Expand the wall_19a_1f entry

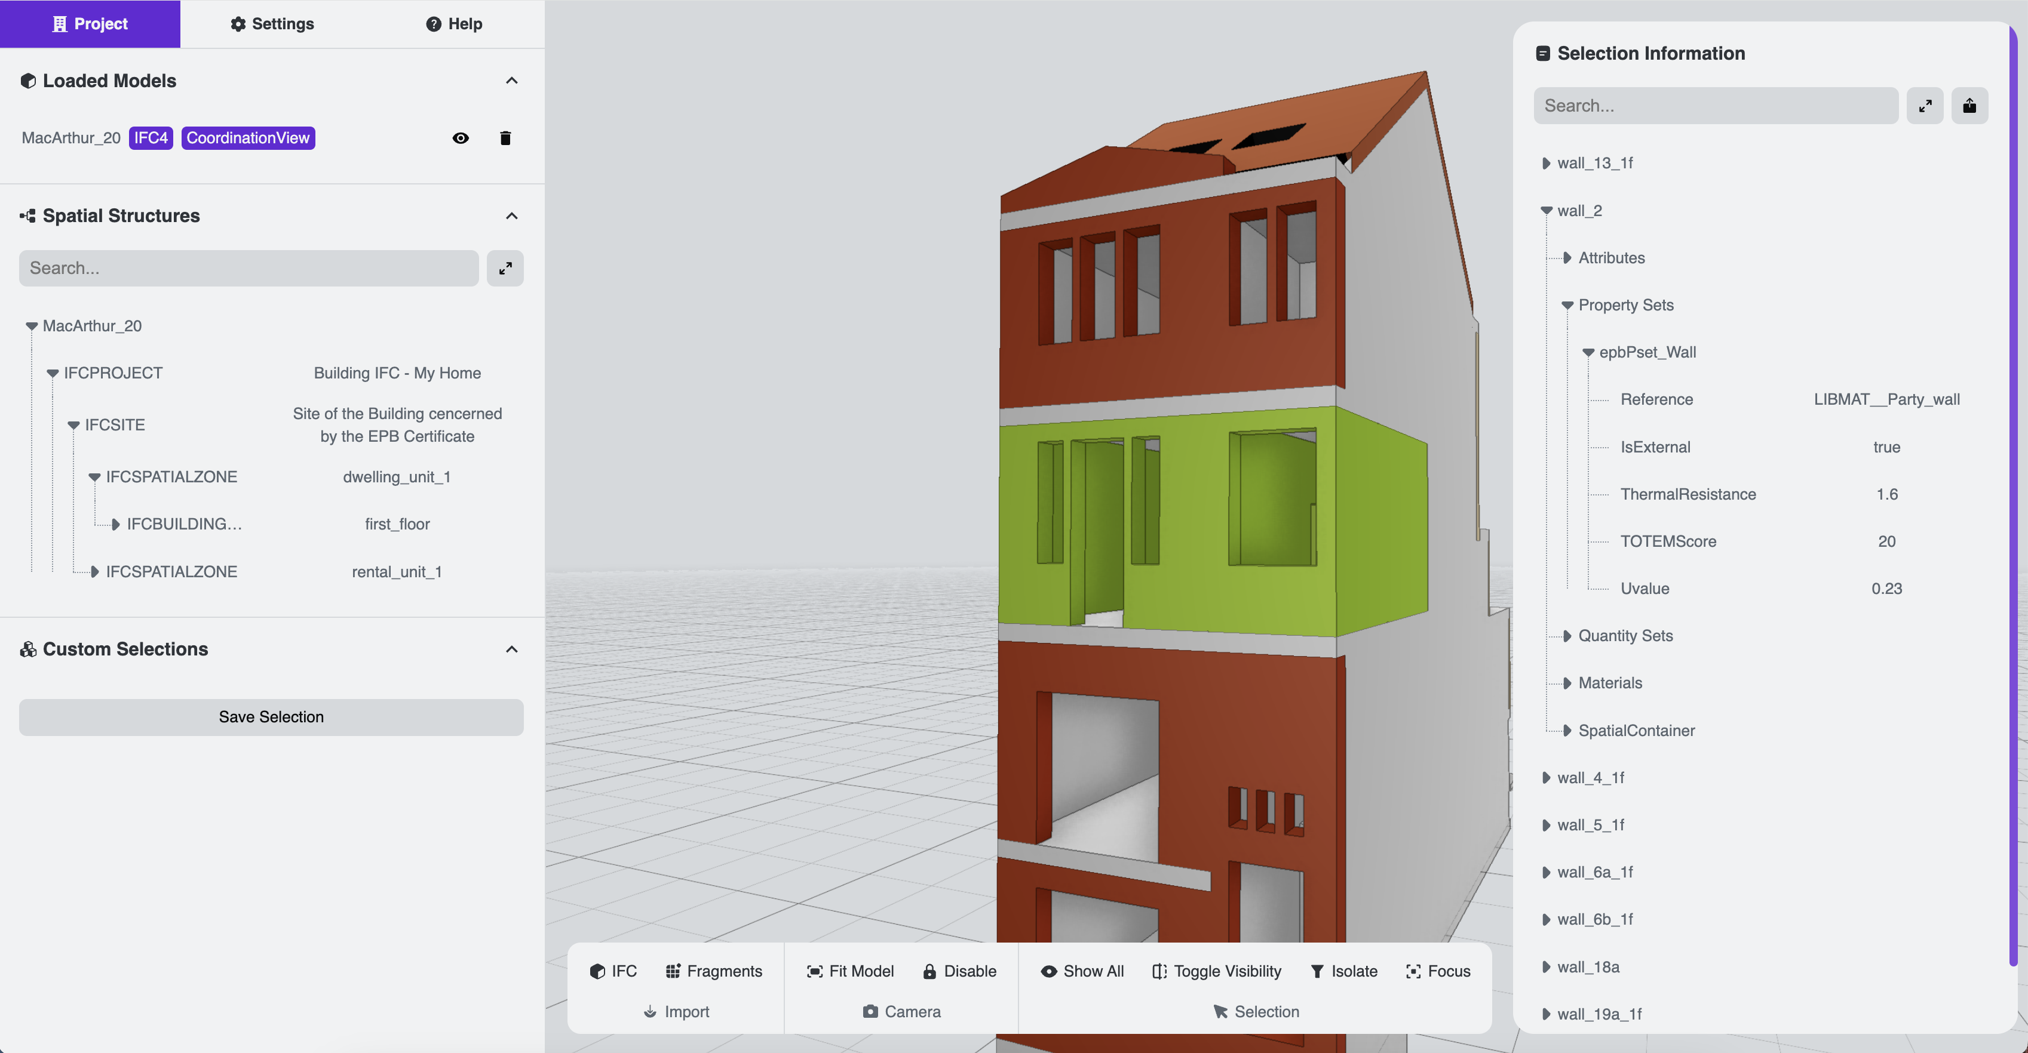tap(1546, 1014)
